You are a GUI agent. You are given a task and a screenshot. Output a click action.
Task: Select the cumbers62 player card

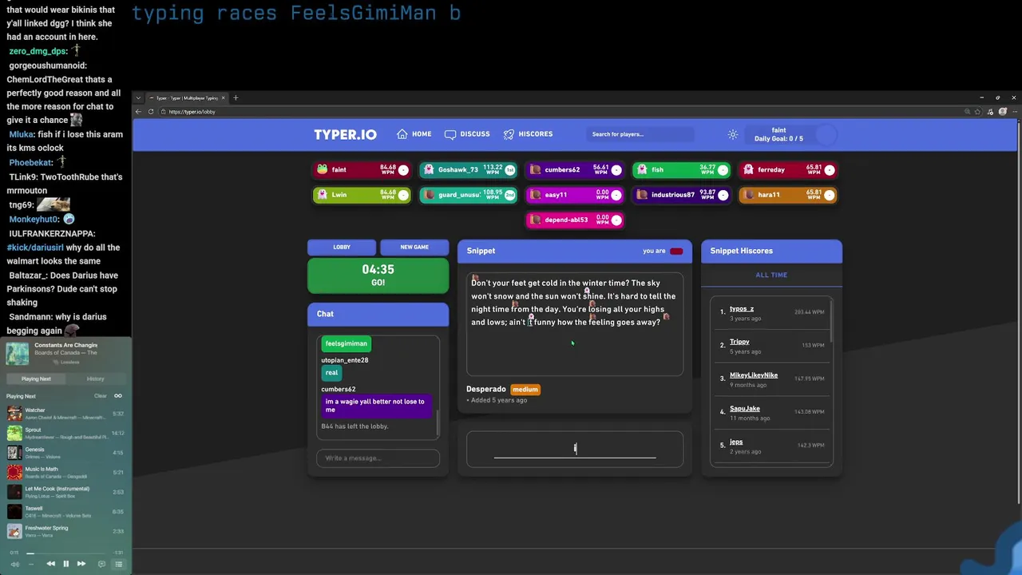pyautogui.click(x=575, y=169)
